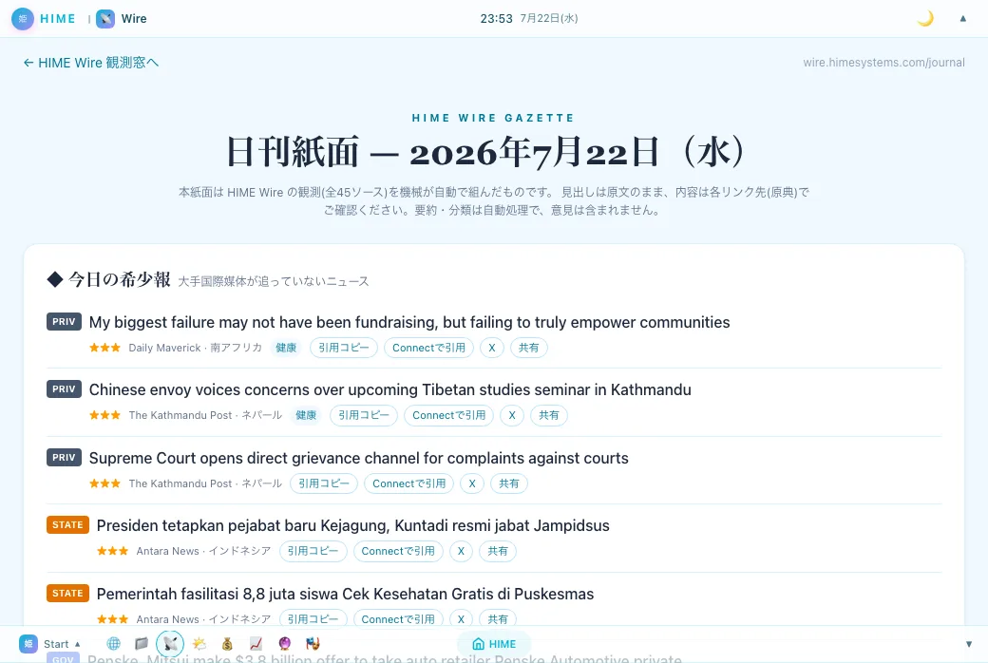Click 共有 on the Daily Maverick story
Image resolution: width=988 pixels, height=663 pixels.
coord(528,348)
